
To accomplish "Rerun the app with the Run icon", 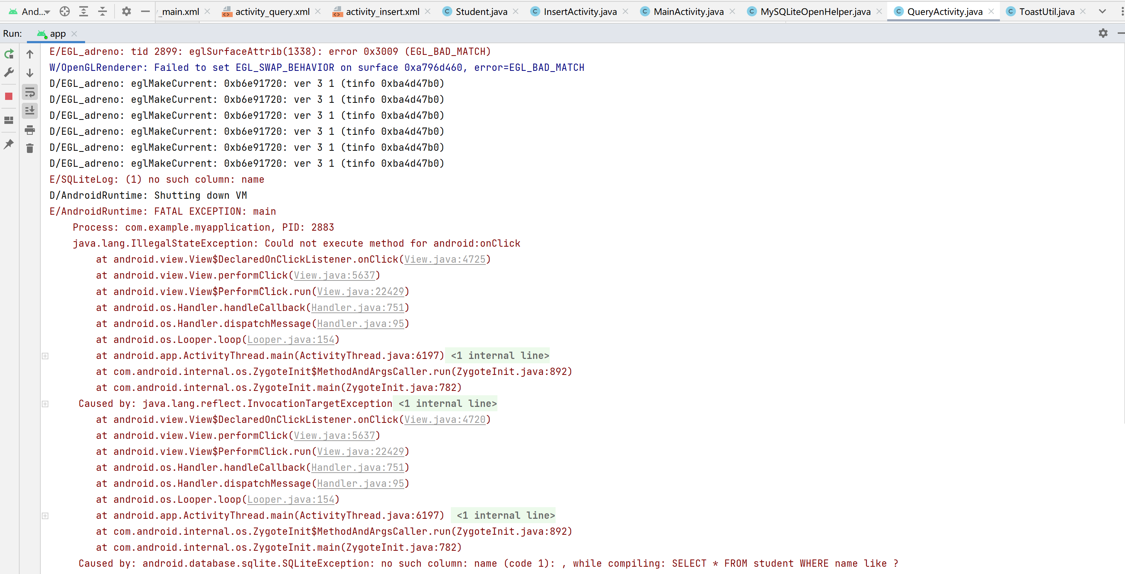I will point(9,54).
